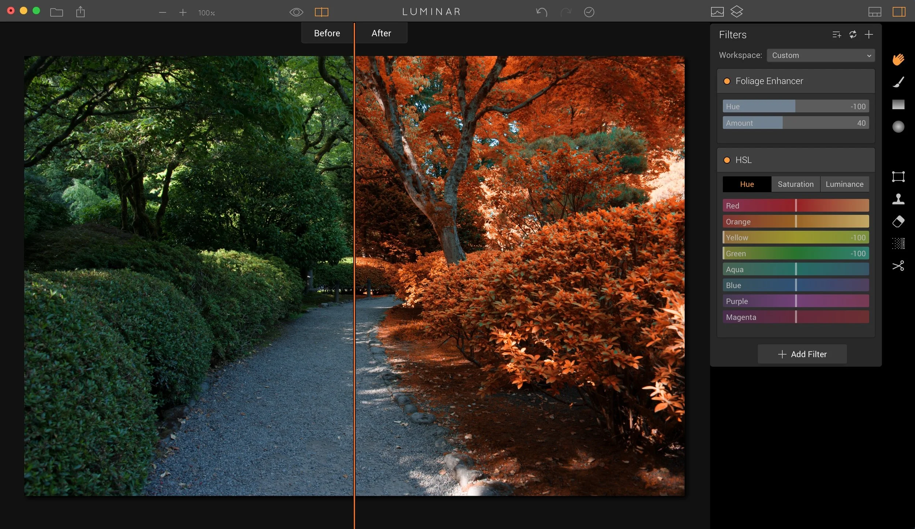Select the Gradient mask tool

click(899, 104)
